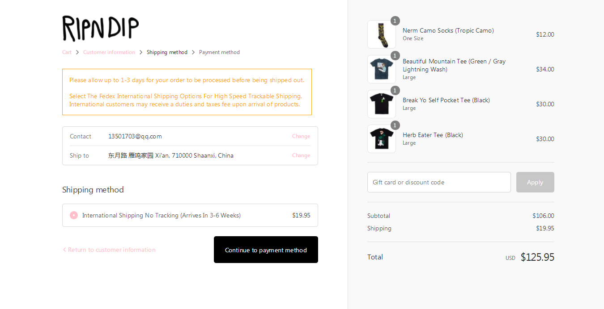604x309 pixels.
Task: Click Herb Eater Tee thumbnail
Action: (x=382, y=139)
